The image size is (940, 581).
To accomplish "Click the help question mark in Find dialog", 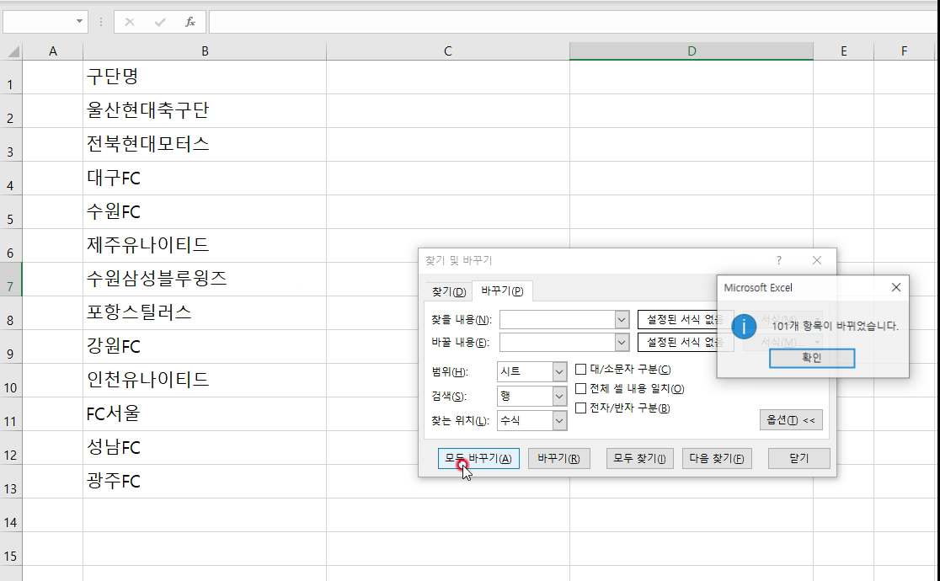I will 779,260.
